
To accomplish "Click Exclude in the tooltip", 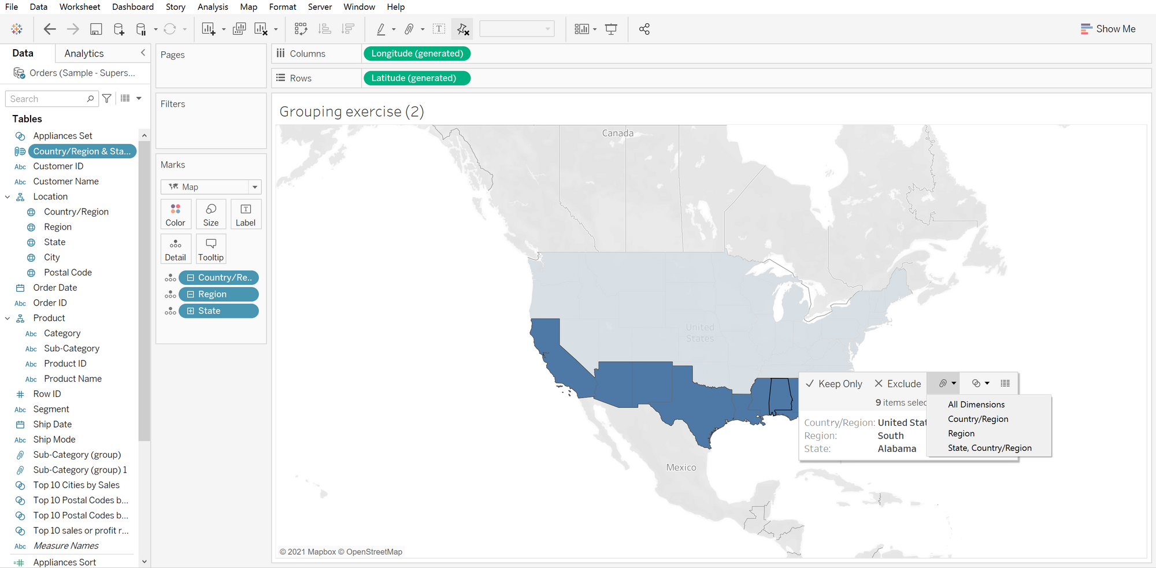I will coord(898,384).
